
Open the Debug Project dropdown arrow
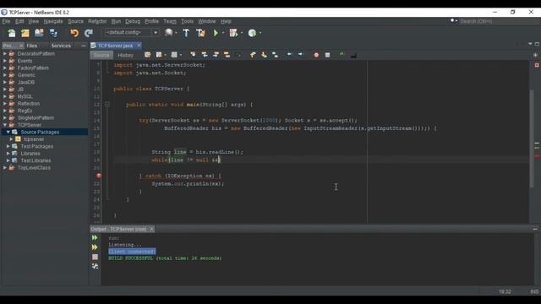(x=242, y=33)
